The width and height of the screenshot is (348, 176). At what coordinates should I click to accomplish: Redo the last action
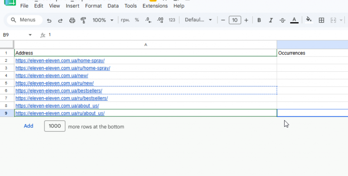[60, 20]
